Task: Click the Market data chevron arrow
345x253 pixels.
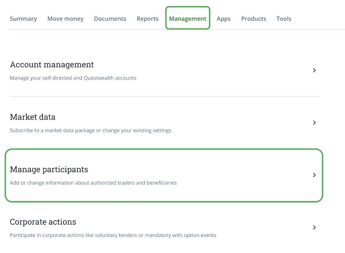Action: 314,123
